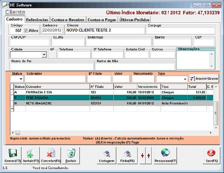
Task: Click the Ficha(F6) printer icon
Action: (x=127, y=154)
